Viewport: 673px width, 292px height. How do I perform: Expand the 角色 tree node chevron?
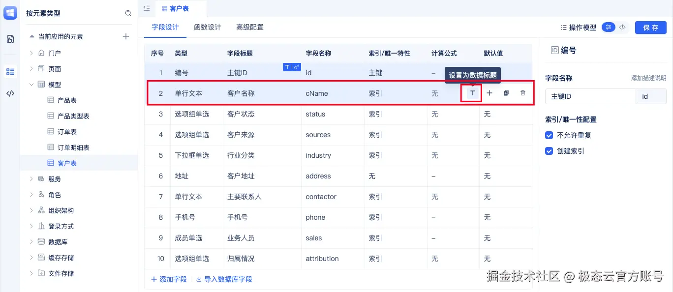[32, 195]
